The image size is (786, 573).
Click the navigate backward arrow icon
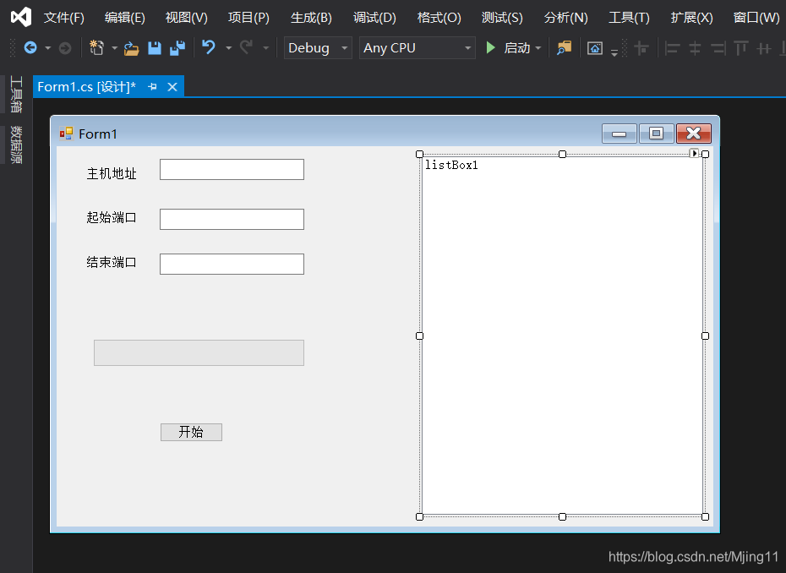[x=30, y=48]
